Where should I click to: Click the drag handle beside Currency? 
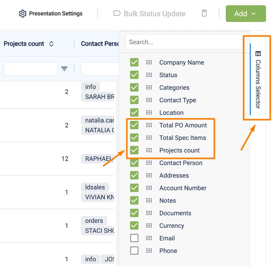(149, 226)
